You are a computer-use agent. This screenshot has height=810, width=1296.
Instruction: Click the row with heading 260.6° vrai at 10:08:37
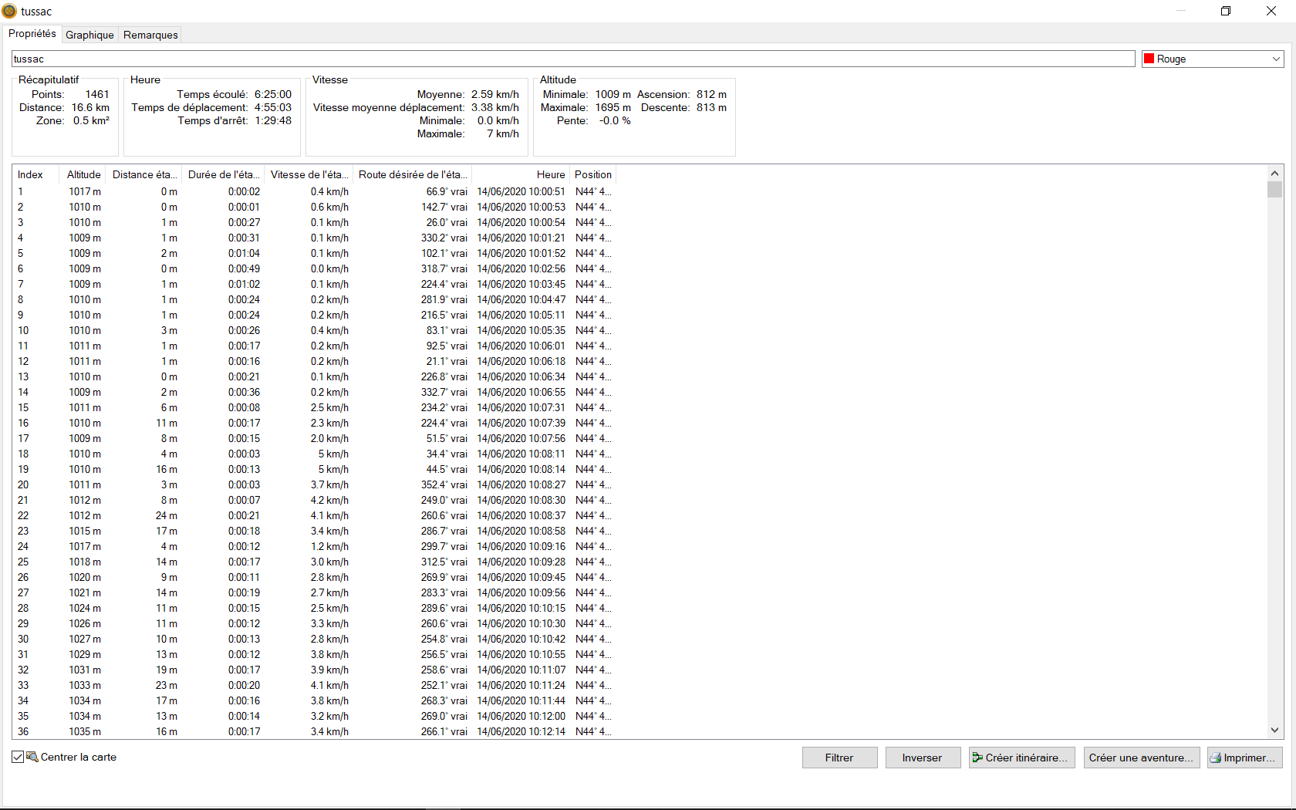[x=314, y=515]
